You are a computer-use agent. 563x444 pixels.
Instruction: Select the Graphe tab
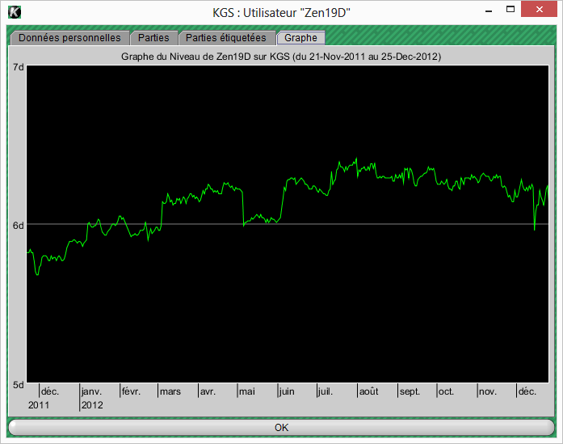(x=300, y=38)
